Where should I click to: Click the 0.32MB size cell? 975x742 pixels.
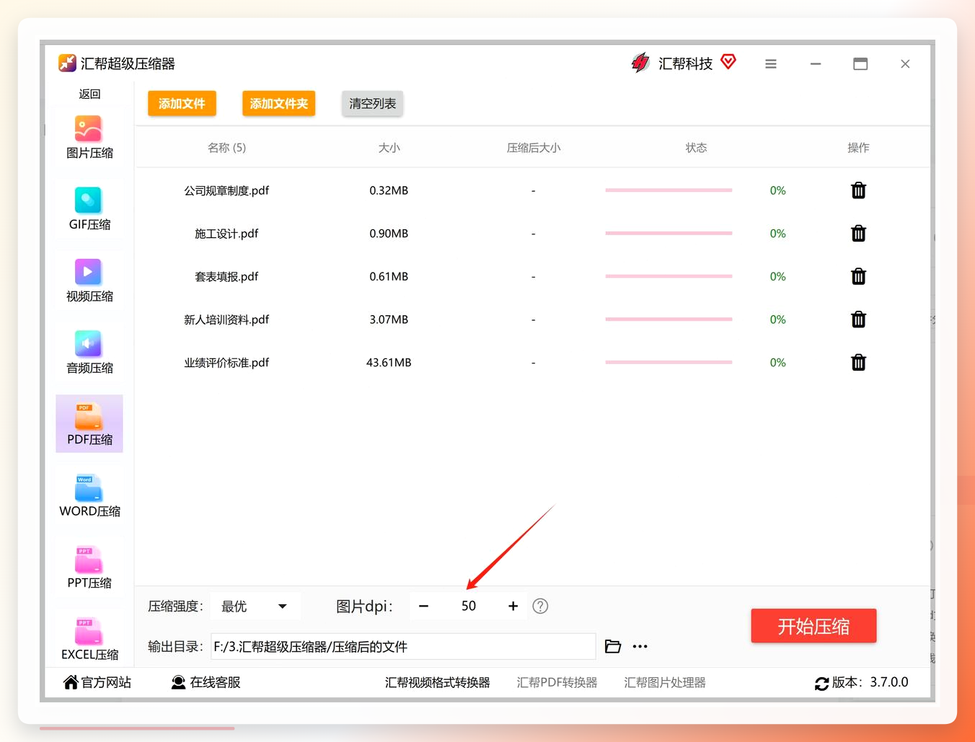[x=389, y=190]
